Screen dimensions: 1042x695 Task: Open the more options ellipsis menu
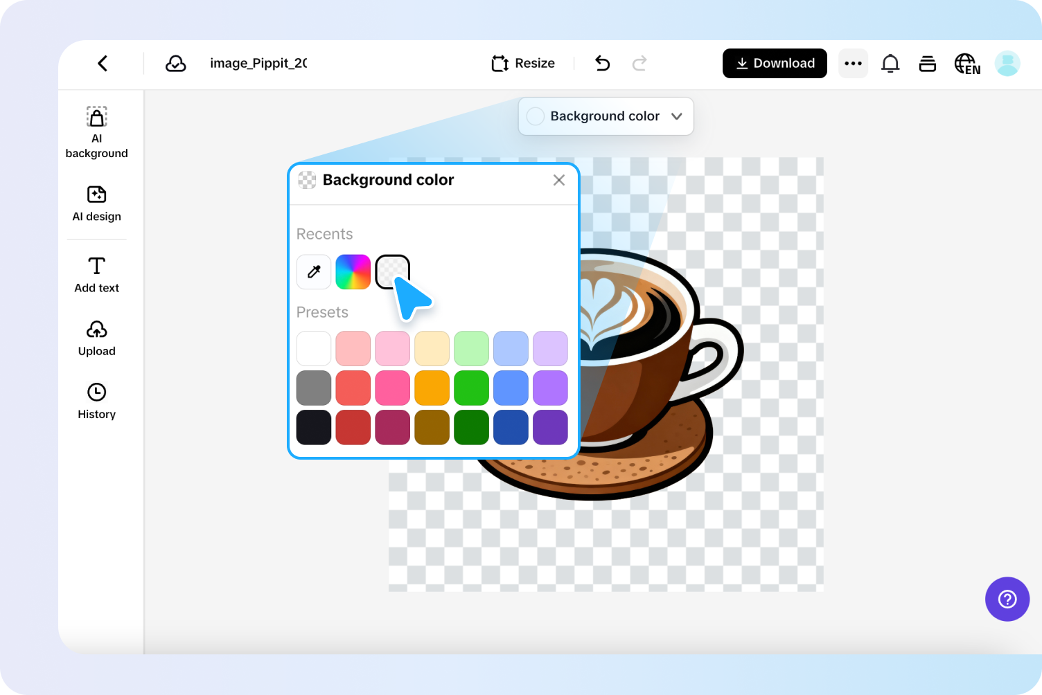(853, 63)
